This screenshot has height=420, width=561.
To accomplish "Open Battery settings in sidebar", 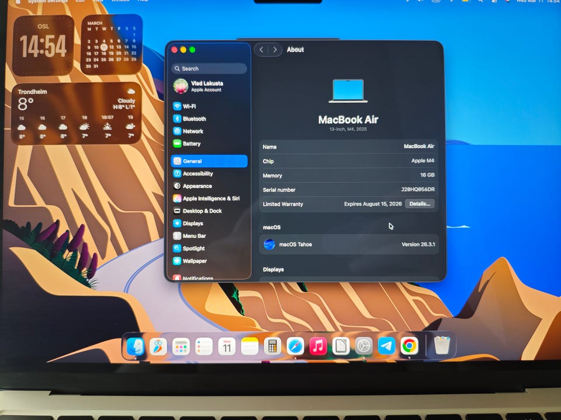I will coord(209,143).
